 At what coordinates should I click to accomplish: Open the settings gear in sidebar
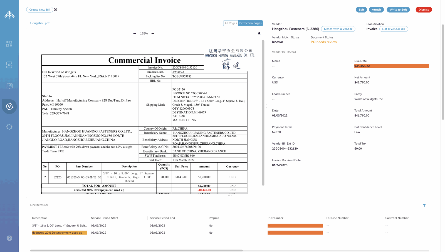pos(9,127)
